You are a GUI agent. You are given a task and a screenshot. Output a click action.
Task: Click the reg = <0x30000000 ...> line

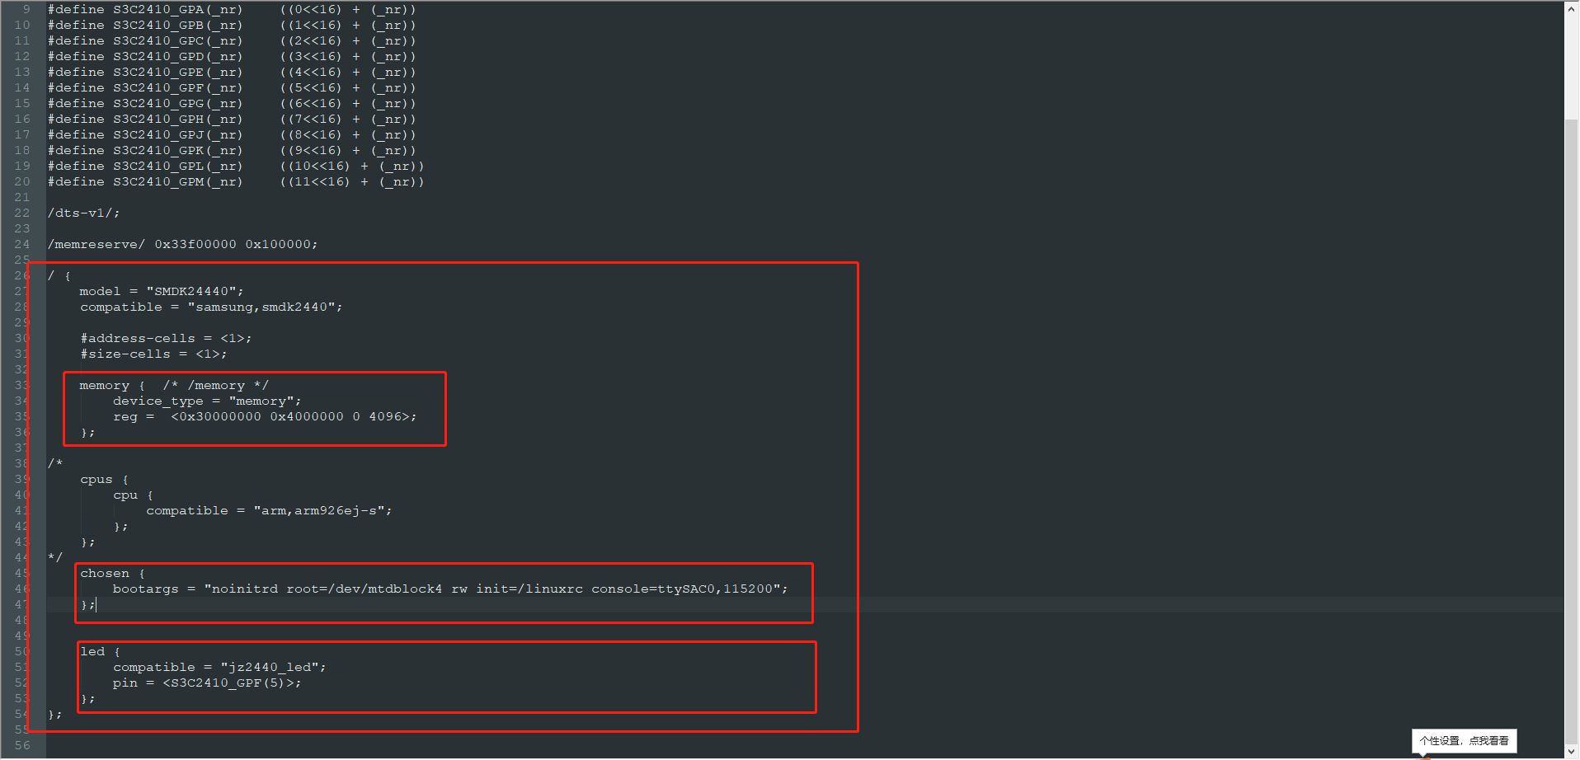[265, 417]
